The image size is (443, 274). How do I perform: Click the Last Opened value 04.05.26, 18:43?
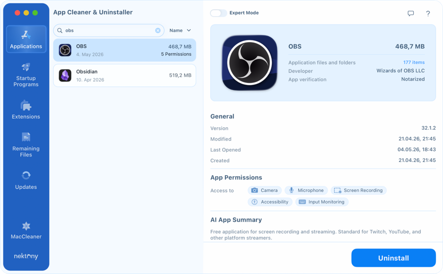416,149
